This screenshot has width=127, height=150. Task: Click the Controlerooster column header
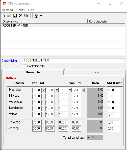pyautogui.click(x=106, y=22)
